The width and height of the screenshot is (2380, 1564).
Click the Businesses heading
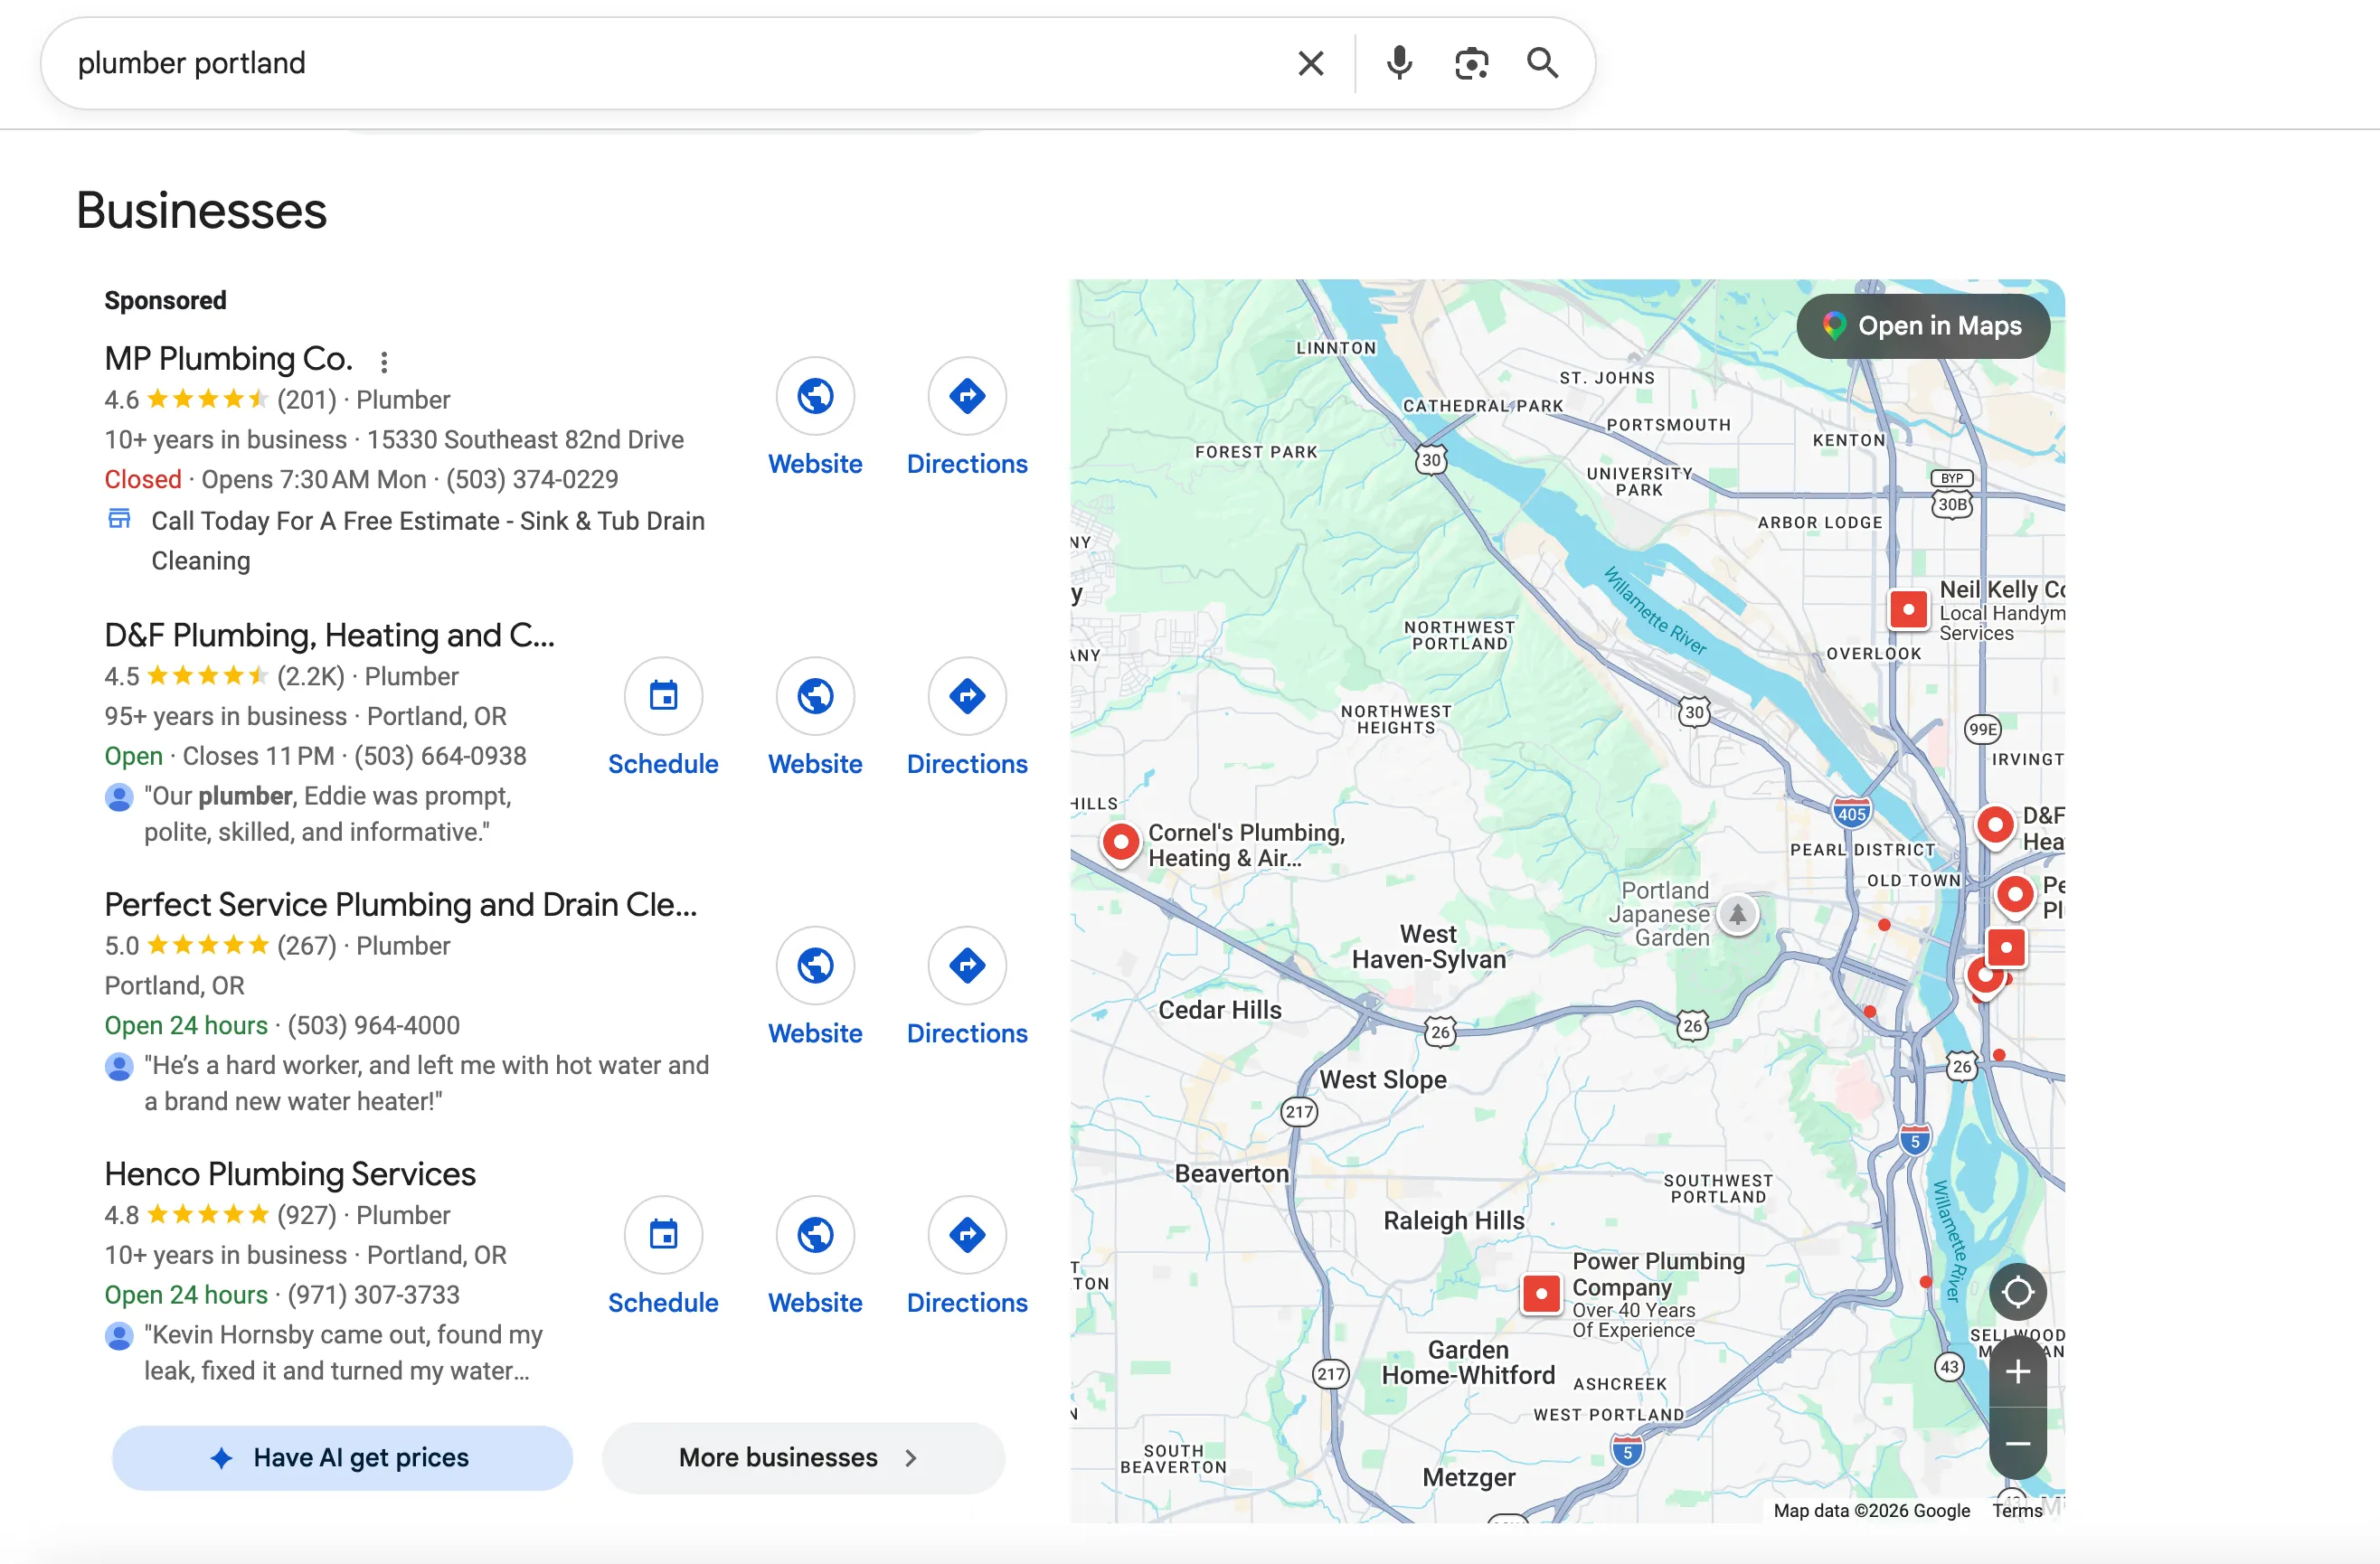click(x=202, y=211)
